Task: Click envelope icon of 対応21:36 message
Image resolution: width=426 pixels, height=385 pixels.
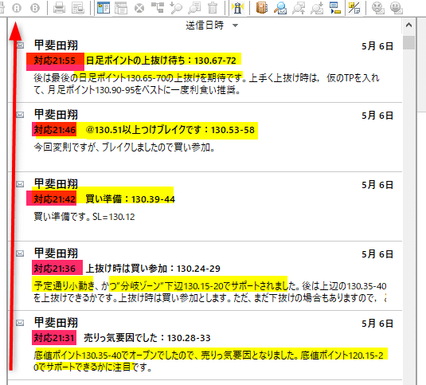Action: tap(20, 253)
